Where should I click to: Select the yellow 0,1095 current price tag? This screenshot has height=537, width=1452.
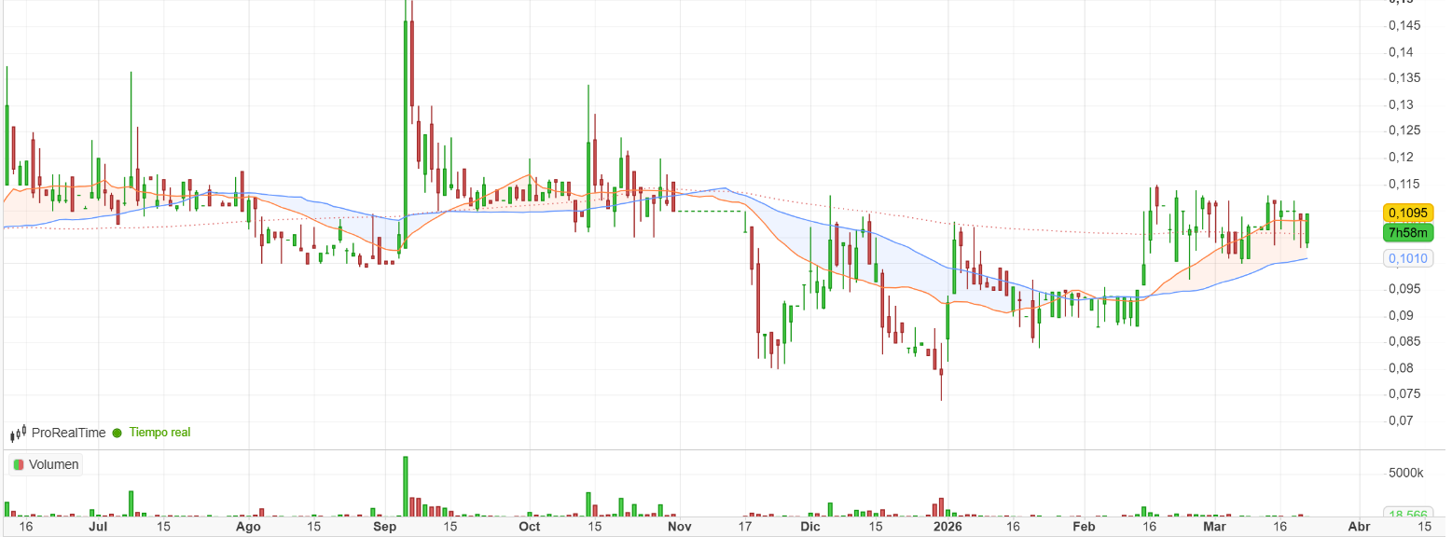[1407, 213]
